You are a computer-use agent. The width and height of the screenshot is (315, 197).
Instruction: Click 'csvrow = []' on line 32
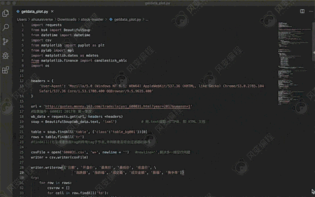(59, 188)
